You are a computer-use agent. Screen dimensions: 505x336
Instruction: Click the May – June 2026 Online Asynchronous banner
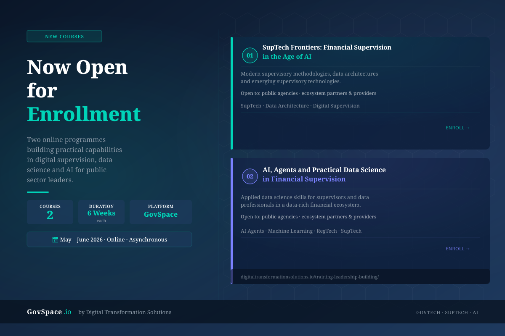[109, 239]
